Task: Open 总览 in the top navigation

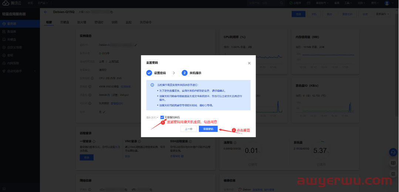Action: click(30, 3)
